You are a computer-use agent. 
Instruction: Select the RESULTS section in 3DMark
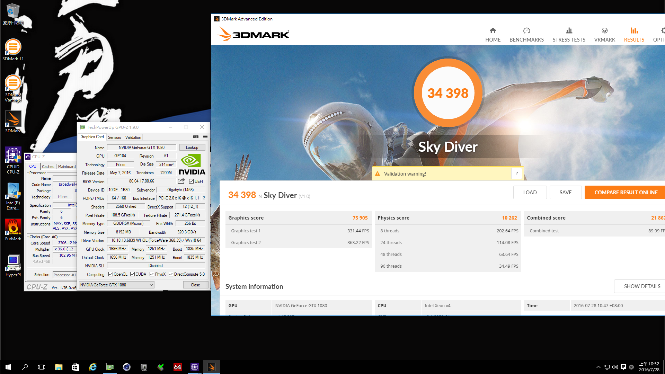point(634,35)
